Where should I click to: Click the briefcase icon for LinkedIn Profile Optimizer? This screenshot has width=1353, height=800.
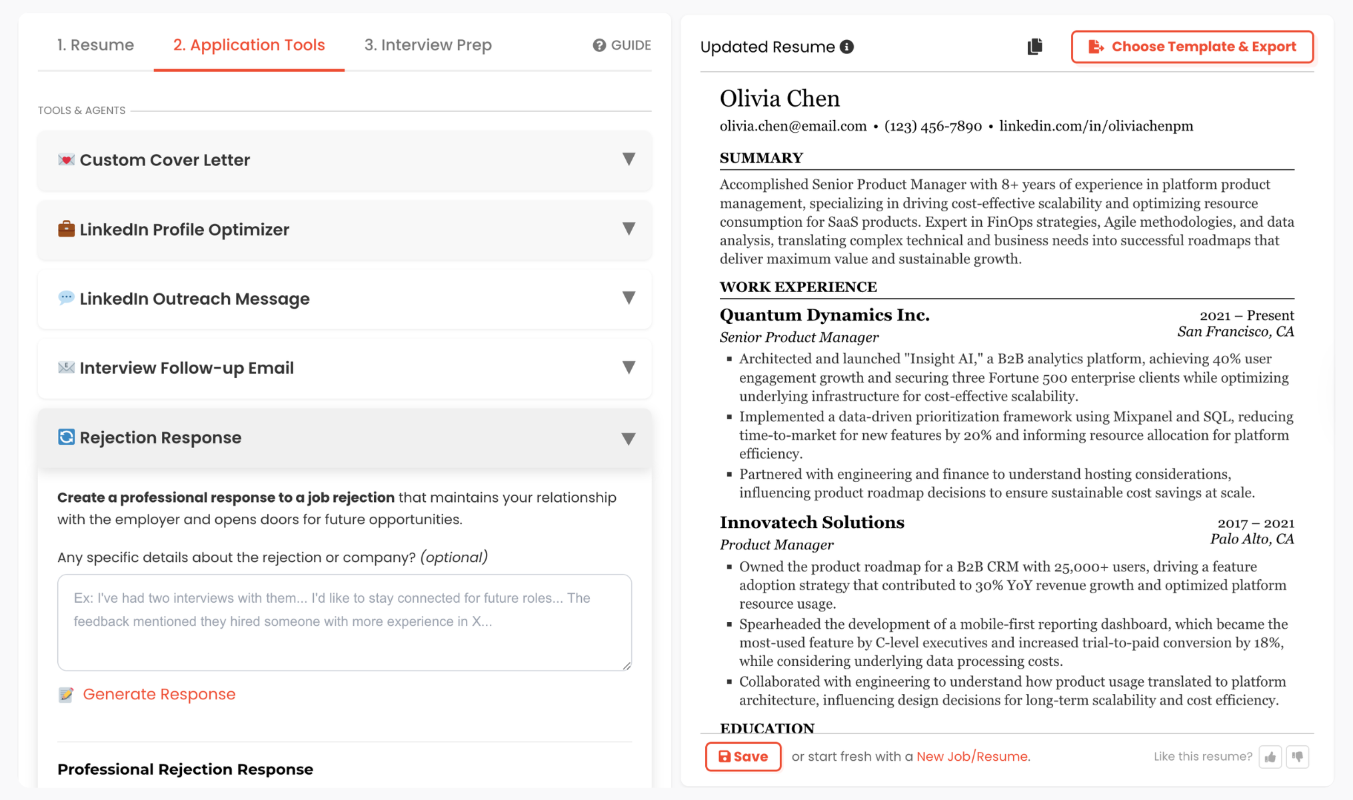coord(66,229)
